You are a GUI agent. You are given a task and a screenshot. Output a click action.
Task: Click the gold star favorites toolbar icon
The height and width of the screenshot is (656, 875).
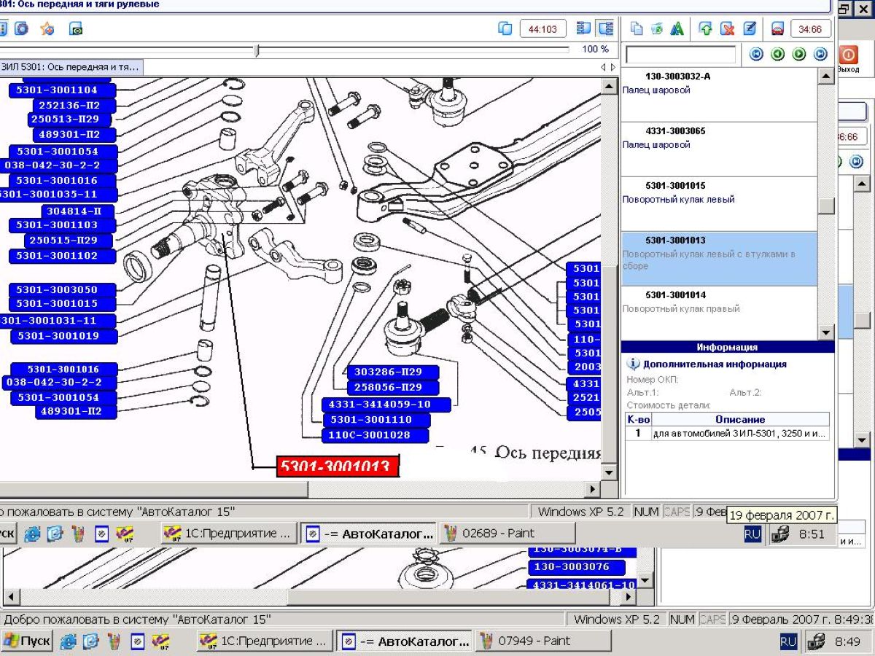click(47, 29)
